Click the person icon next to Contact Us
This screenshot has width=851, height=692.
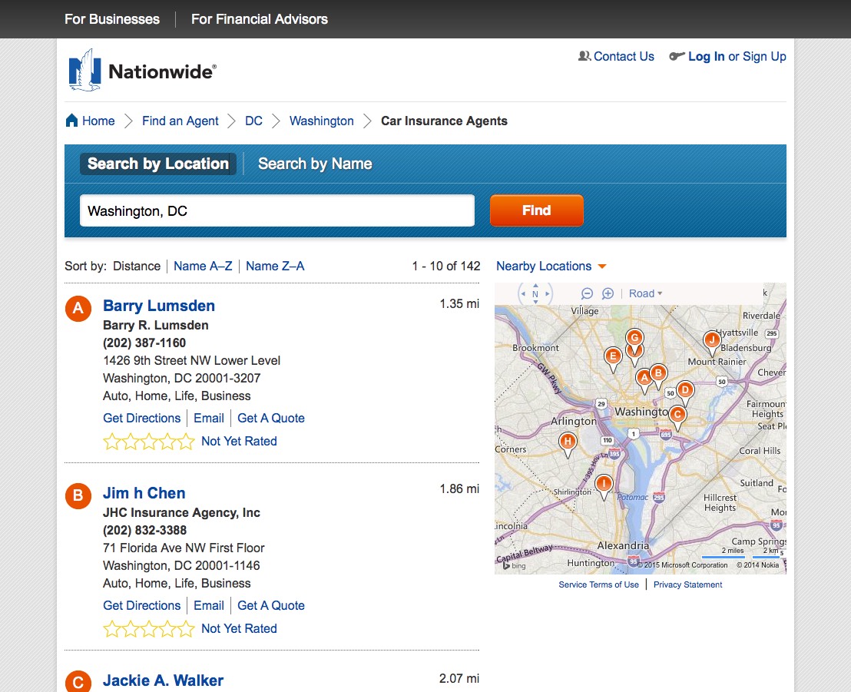click(584, 55)
